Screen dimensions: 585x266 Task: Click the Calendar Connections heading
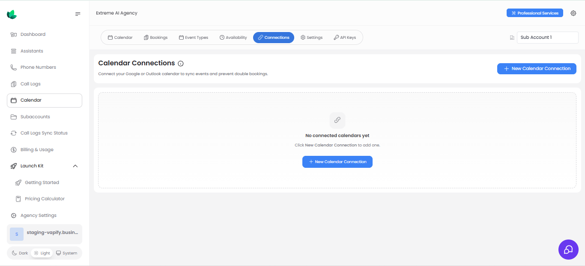pos(137,63)
